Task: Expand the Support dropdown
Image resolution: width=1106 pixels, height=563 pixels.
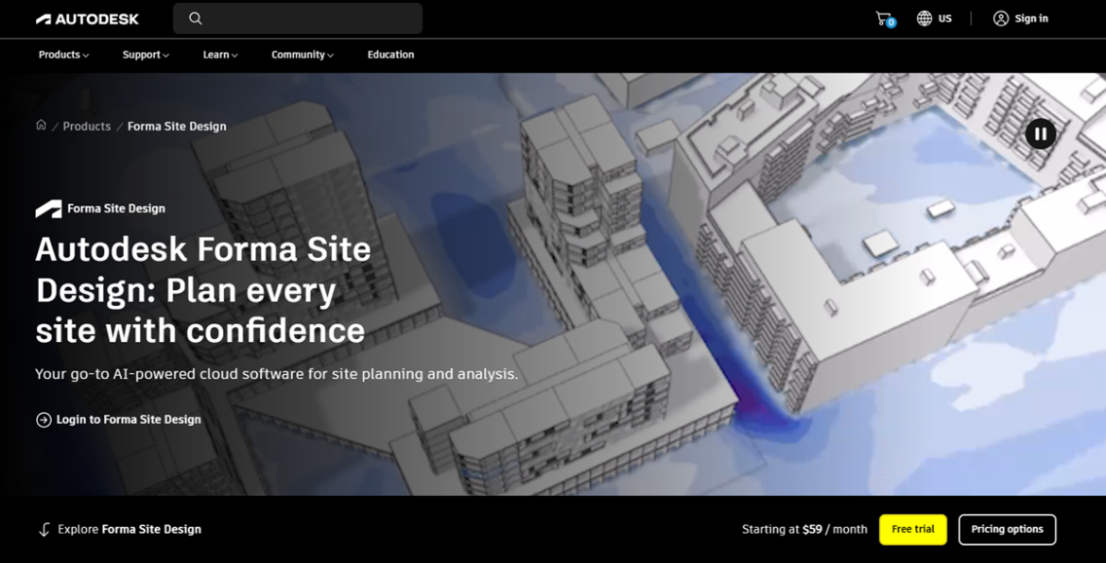Action: (146, 55)
